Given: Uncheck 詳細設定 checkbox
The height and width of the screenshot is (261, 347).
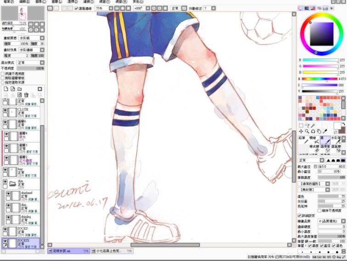Looking at the screenshot, I should pyautogui.click(x=299, y=216).
